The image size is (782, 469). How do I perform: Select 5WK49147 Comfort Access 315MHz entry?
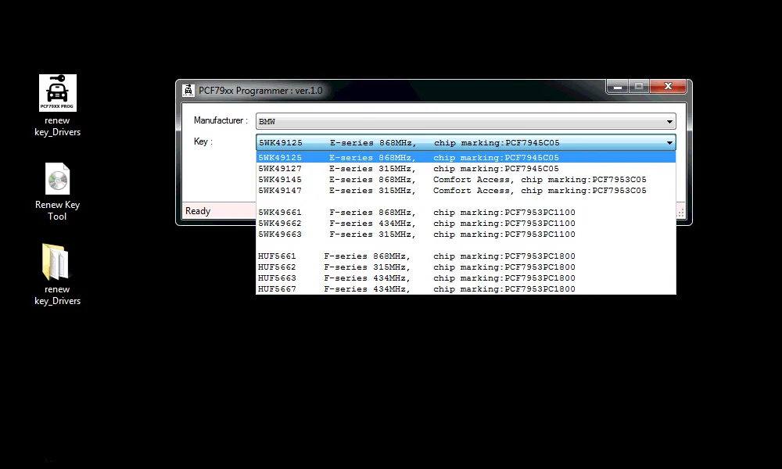tap(466, 191)
